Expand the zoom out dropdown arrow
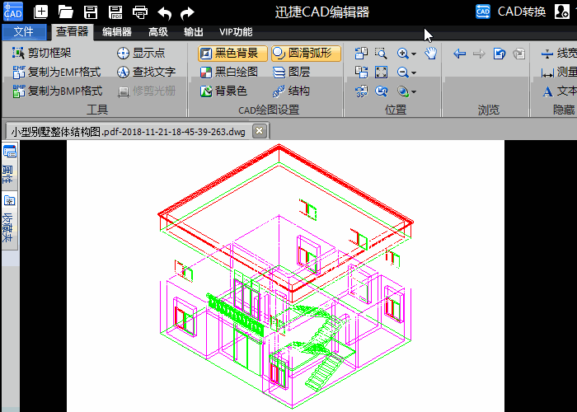Image resolution: width=577 pixels, height=412 pixels. tap(414, 73)
